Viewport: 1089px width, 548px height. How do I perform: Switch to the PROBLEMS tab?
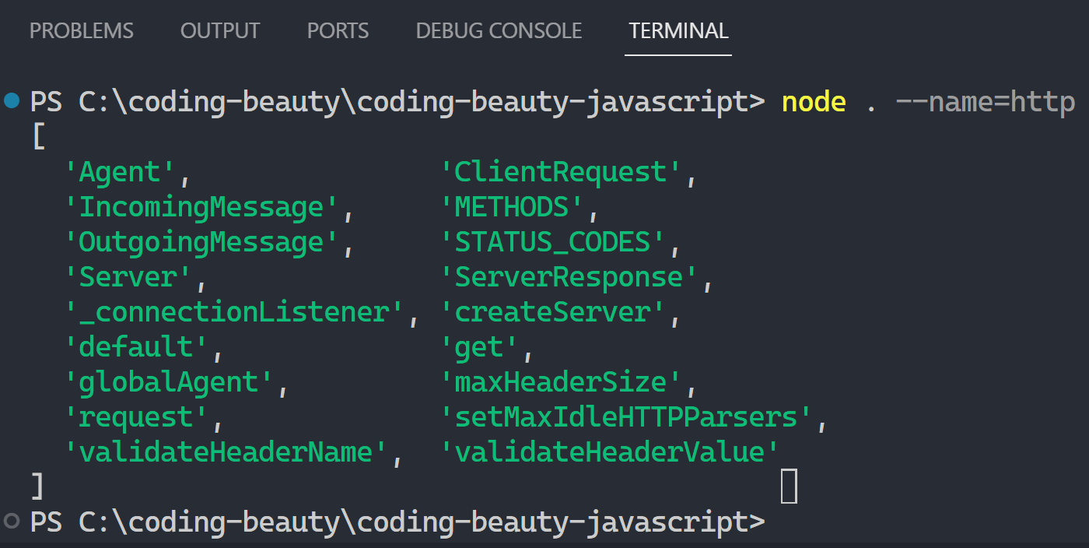point(82,31)
